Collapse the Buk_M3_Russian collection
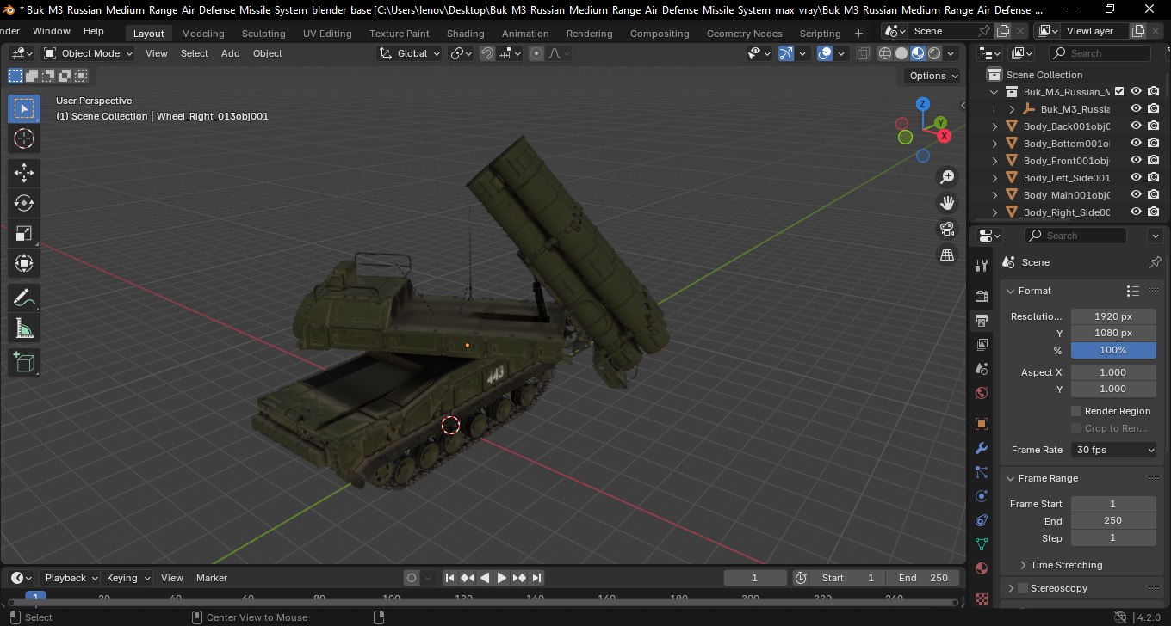Screen dimensions: 1171x626 tap(995, 92)
